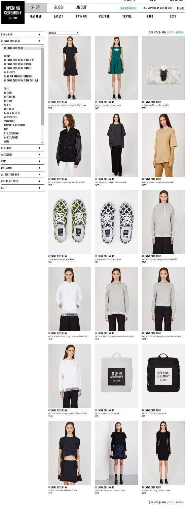
Task: Switch to the Blog tab
Action: click(59, 7)
